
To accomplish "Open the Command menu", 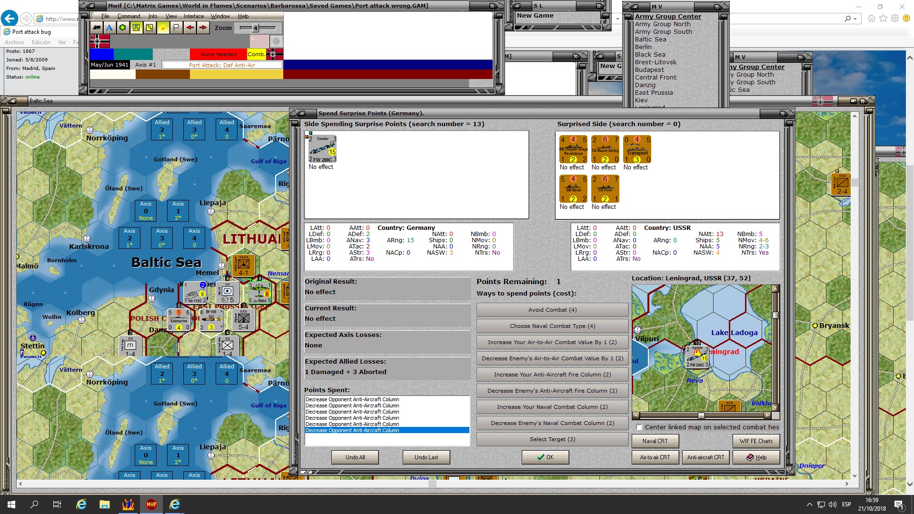I will click(129, 16).
